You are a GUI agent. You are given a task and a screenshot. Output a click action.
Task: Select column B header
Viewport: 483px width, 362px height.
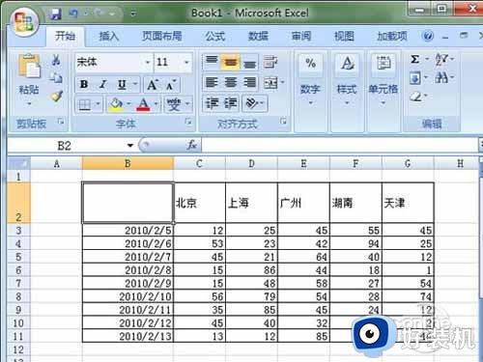point(128,163)
